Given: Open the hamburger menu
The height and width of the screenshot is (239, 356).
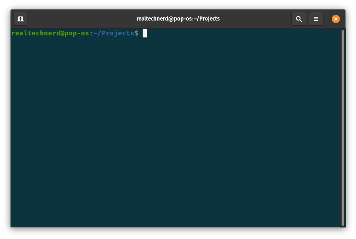Looking at the screenshot, I should click(x=316, y=19).
